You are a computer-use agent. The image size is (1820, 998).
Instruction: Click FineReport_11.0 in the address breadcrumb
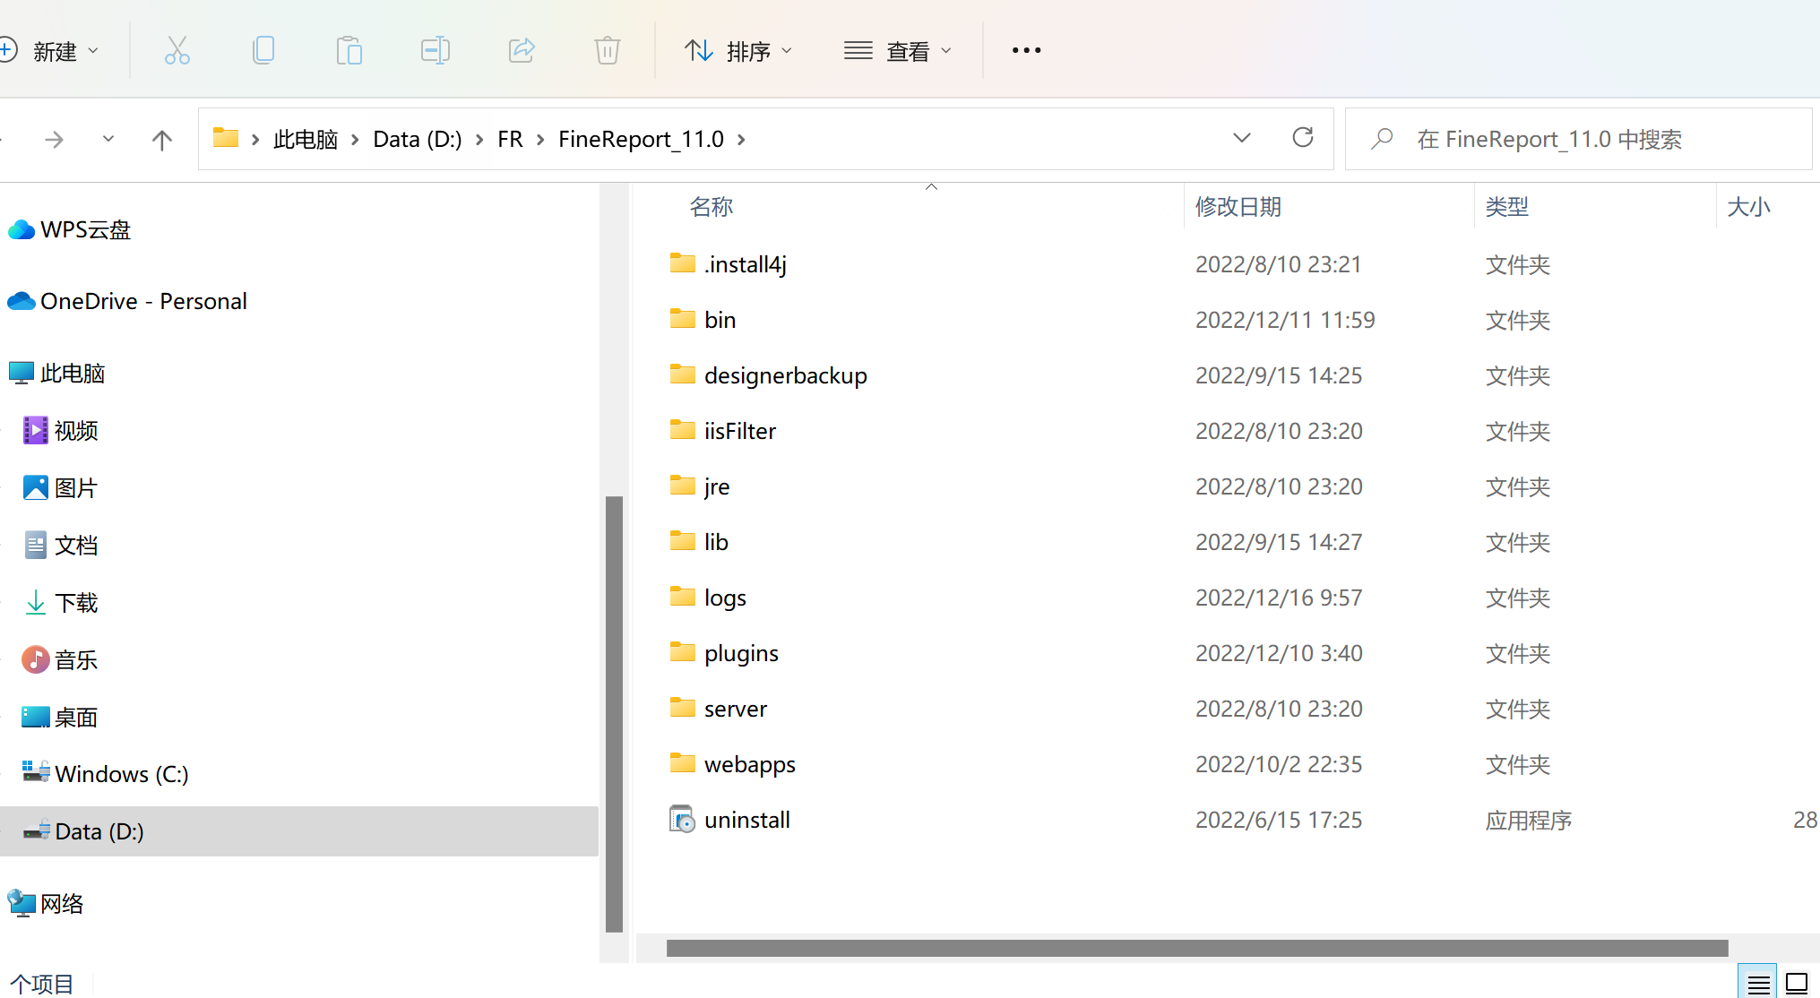point(641,139)
